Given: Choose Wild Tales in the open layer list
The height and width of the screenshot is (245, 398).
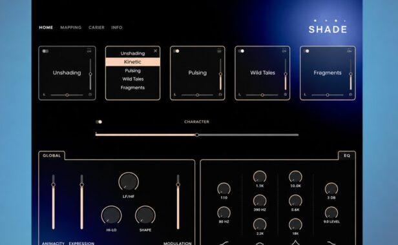Looking at the screenshot, I should 132,79.
